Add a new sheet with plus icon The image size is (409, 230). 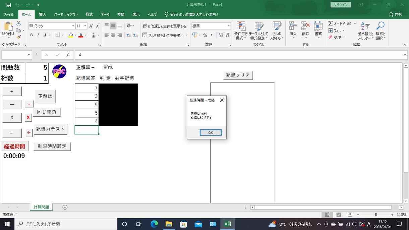(x=65, y=207)
